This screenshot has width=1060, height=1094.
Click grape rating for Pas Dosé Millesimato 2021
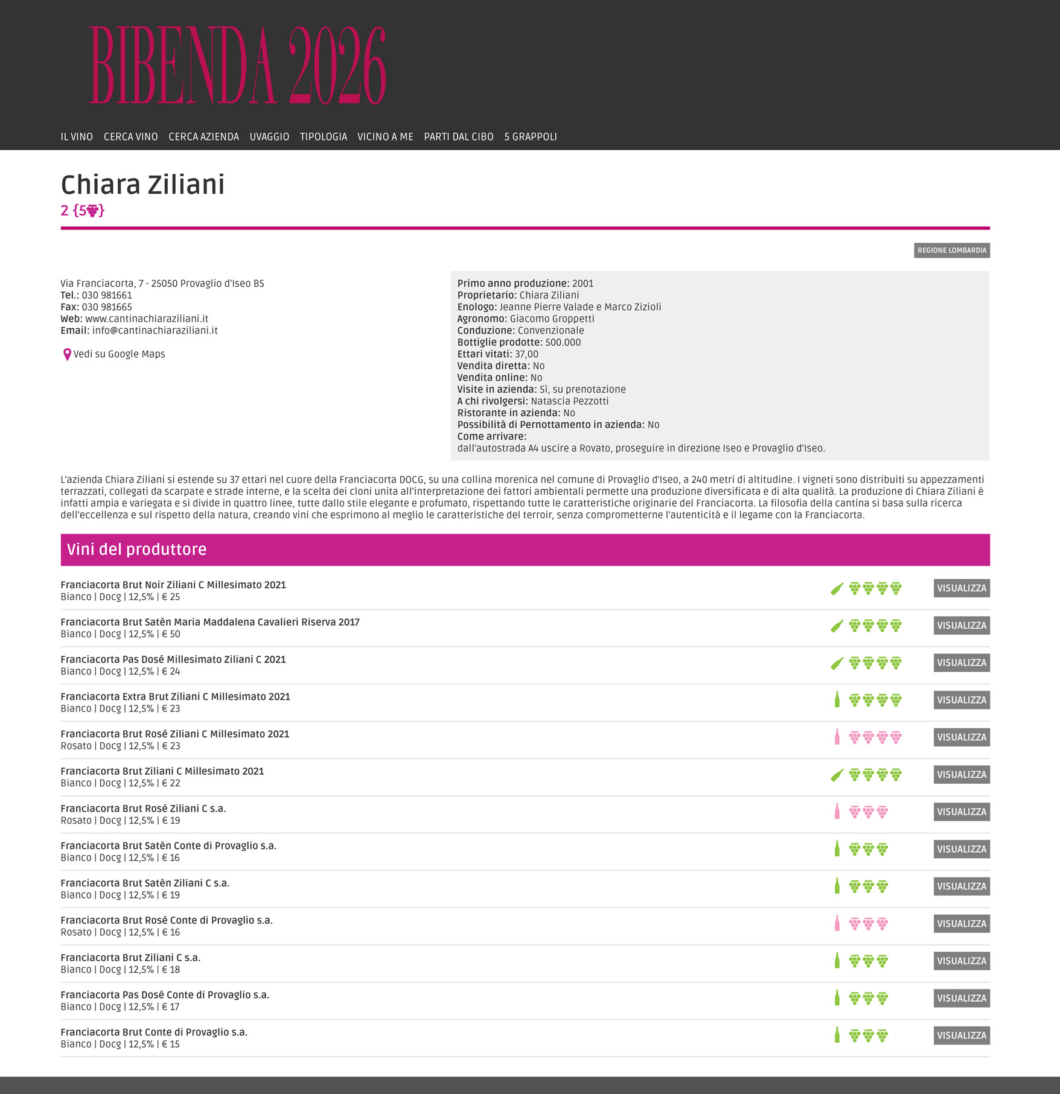click(x=875, y=663)
